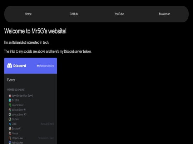Go to the GitHub link in navbar

(x=74, y=14)
